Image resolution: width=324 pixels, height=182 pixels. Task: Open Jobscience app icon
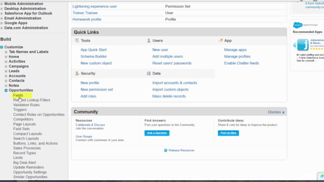[303, 44]
